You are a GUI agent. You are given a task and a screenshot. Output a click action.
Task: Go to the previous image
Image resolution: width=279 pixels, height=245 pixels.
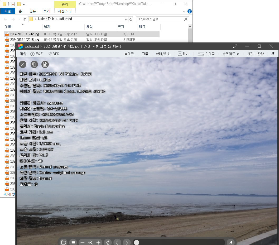pyautogui.click(x=117, y=242)
